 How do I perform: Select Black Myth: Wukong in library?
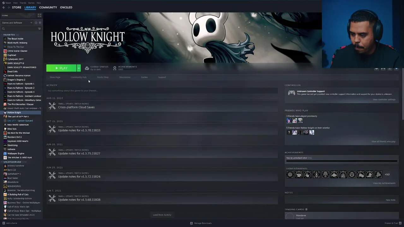pyautogui.click(x=17, y=43)
